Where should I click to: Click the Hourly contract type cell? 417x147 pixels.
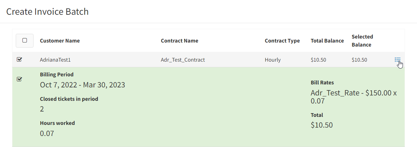[x=273, y=60]
